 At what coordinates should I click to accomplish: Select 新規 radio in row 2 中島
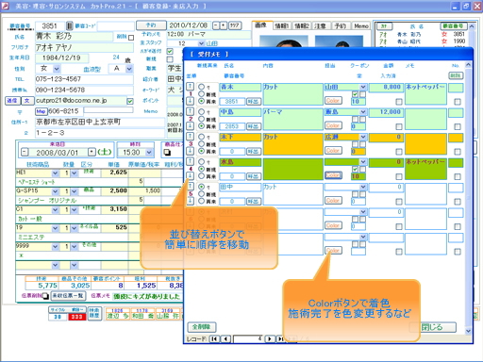(x=201, y=119)
